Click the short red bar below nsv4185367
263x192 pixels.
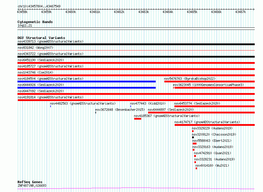[138, 119]
